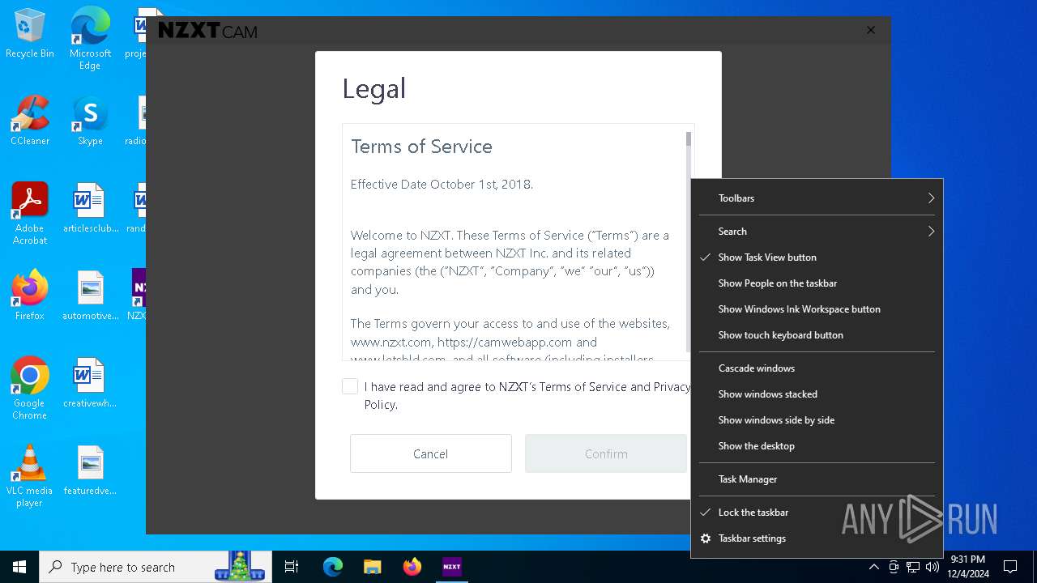Viewport: 1037px width, 583px height.
Task: Select Show windows stacked
Action: (817, 394)
